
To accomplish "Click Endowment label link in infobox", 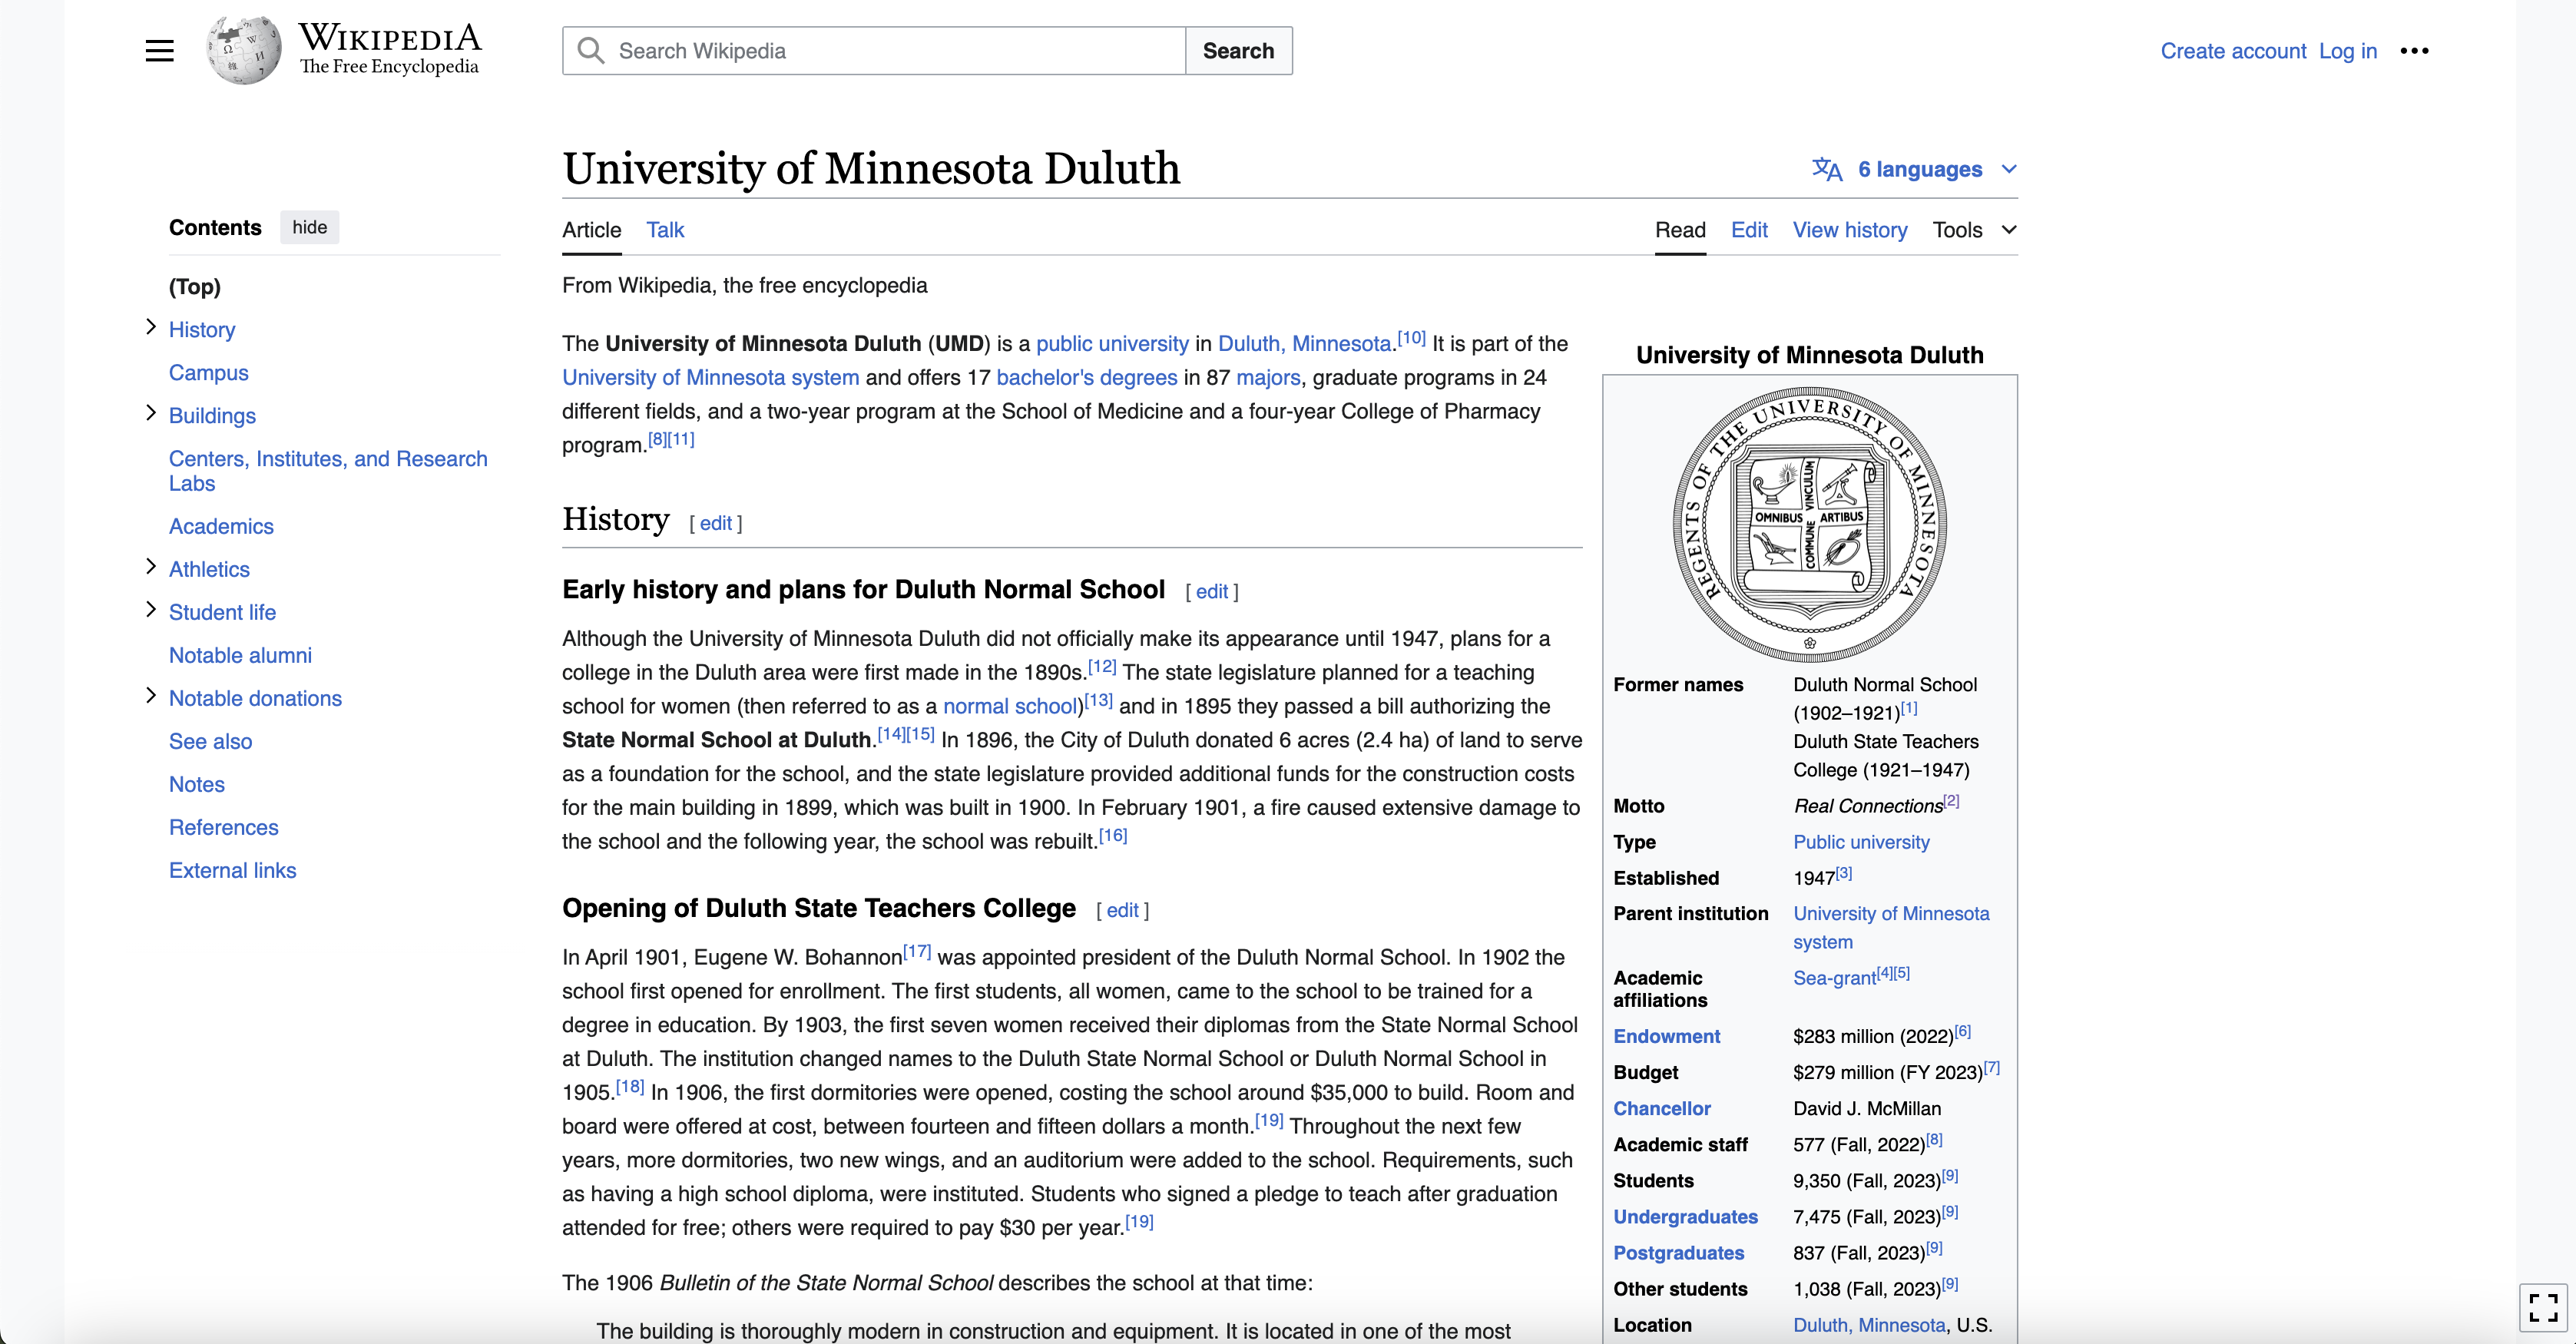I will click(x=1666, y=1036).
